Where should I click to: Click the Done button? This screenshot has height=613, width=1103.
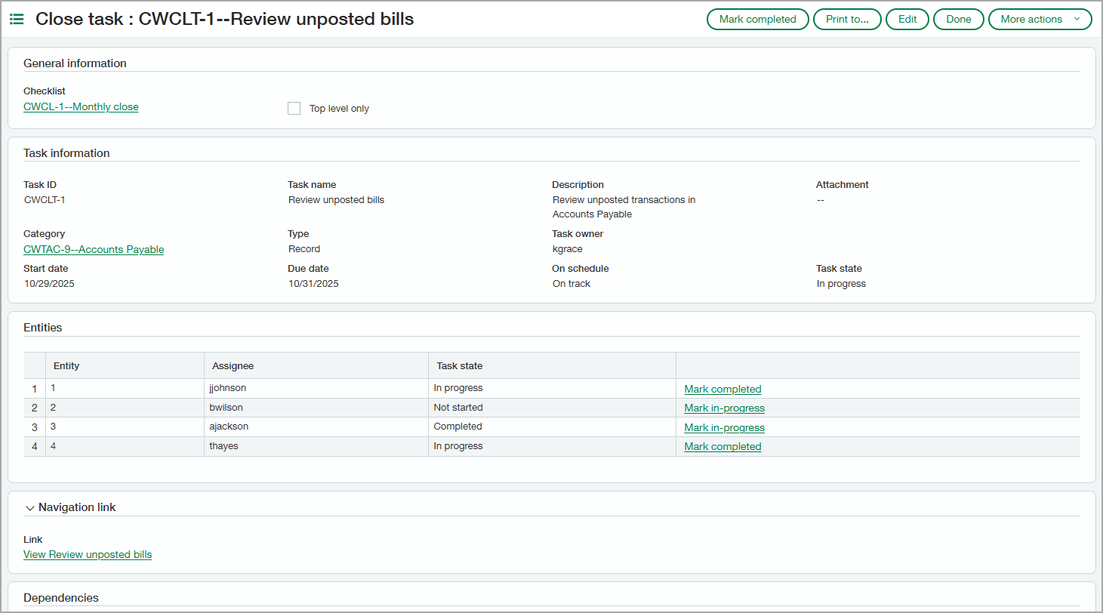click(958, 19)
